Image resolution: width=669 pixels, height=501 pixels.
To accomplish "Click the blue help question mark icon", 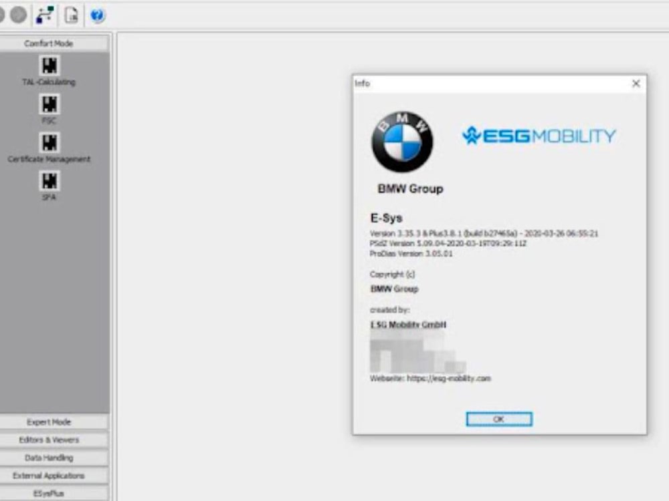I will click(97, 16).
